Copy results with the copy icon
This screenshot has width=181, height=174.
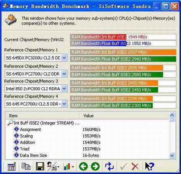coord(26,166)
